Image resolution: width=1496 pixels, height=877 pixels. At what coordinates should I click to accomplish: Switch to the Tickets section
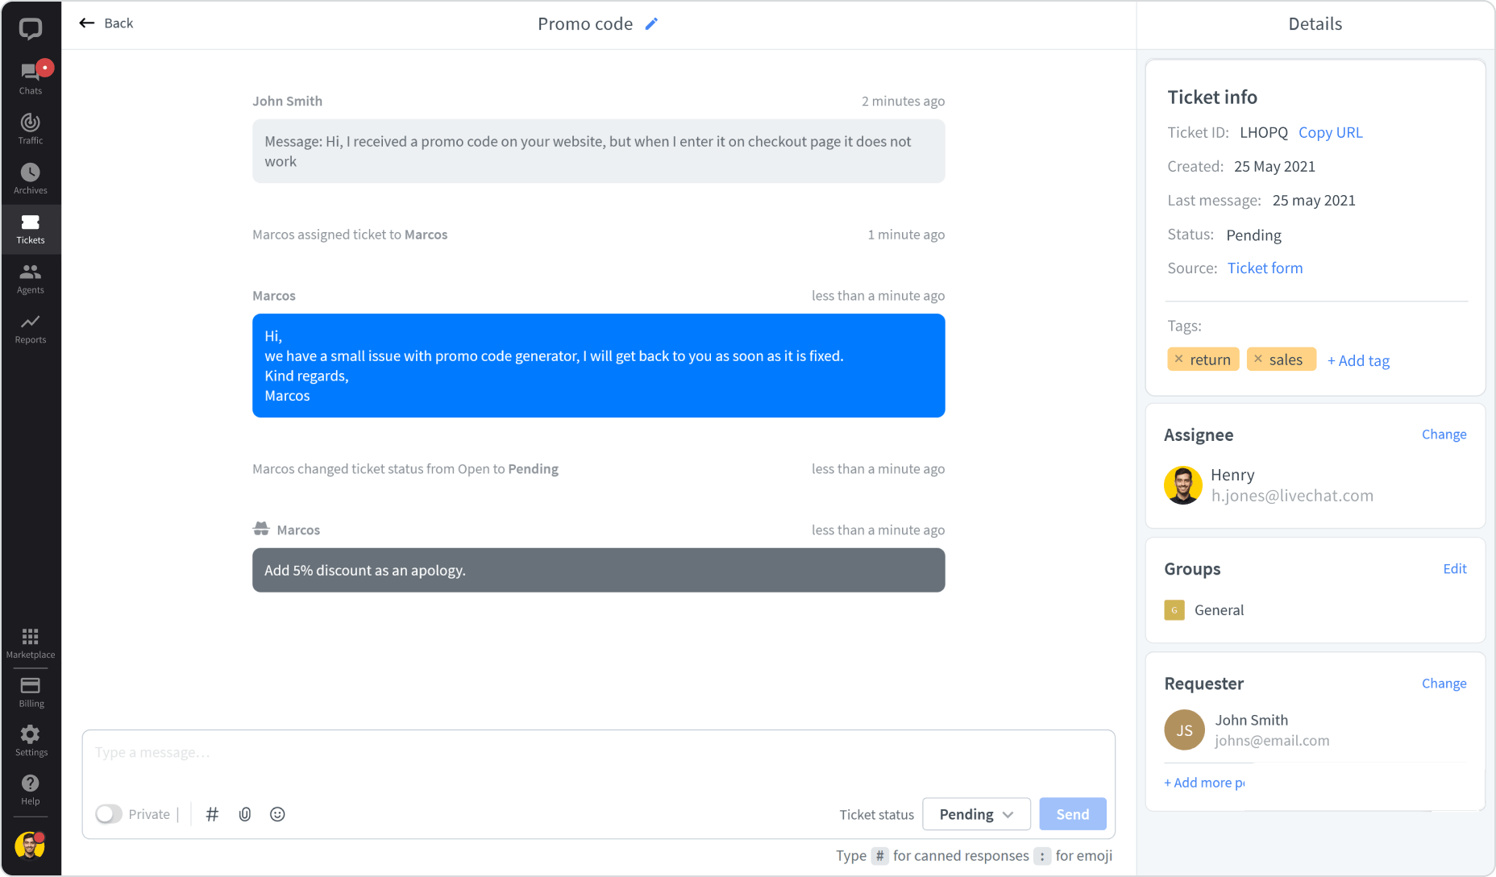pos(31,228)
